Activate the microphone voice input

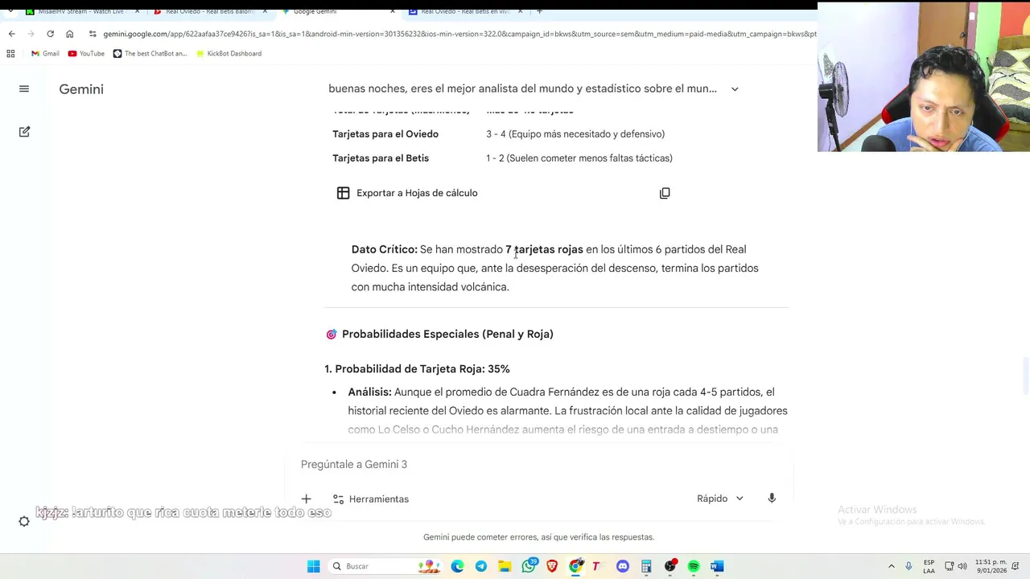772,499
